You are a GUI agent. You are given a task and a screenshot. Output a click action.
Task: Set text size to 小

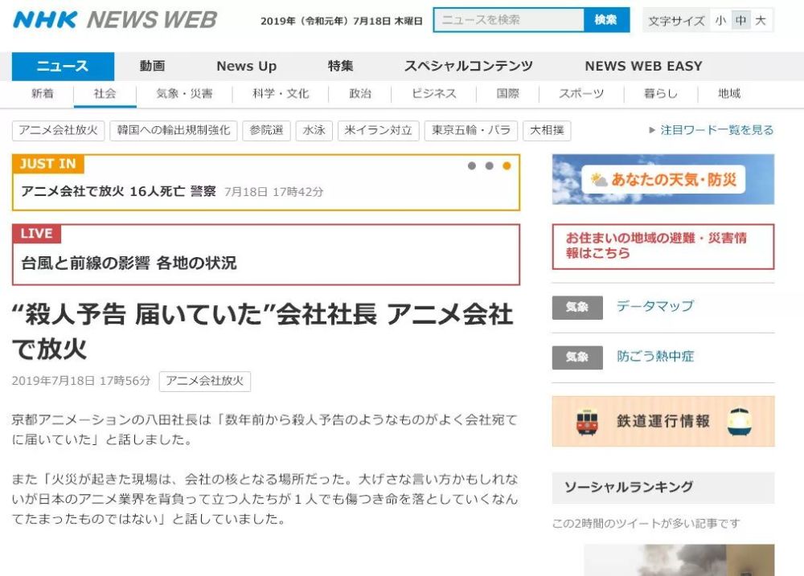(x=721, y=21)
